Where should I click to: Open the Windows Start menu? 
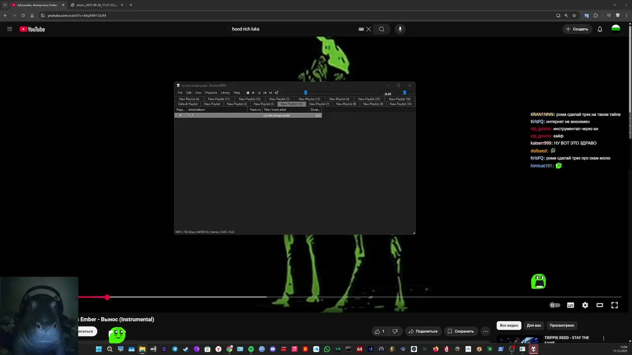(99, 349)
